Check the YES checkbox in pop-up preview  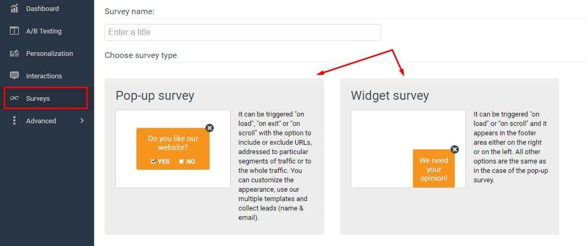pyautogui.click(x=153, y=161)
